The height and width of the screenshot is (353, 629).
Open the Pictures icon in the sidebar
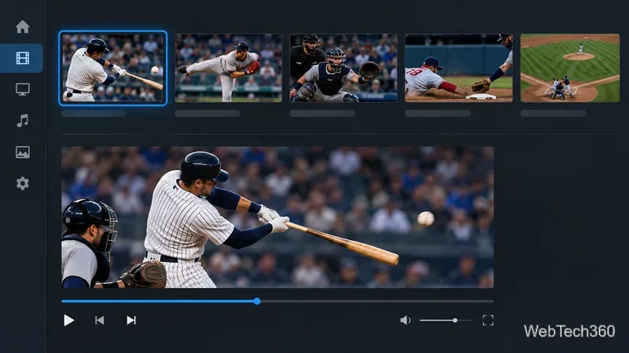[x=23, y=152]
